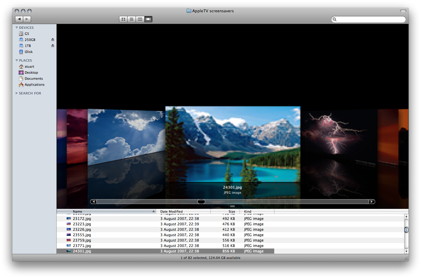
Task: Click the 492 KB size cell
Action: point(229,219)
